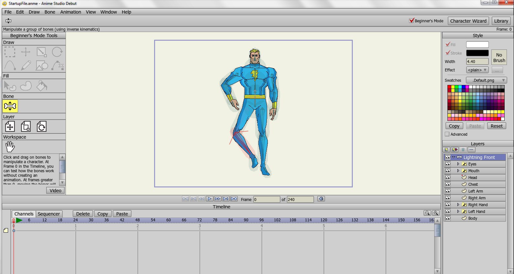
Task: Select the Pan Workspace hand tool
Action: point(10,147)
